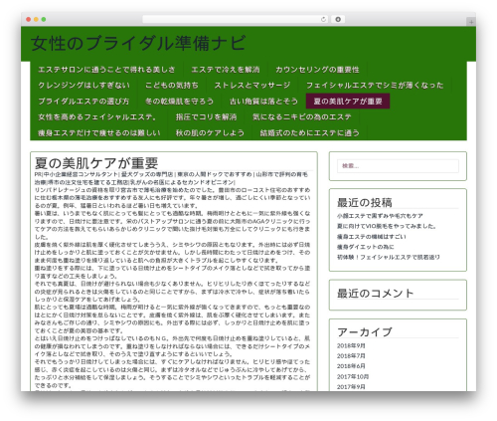
Task: Click PR link 東京の人間ドックでおすすめ
Action: tap(215, 174)
